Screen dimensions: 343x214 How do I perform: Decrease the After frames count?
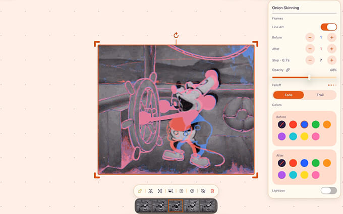(x=310, y=49)
